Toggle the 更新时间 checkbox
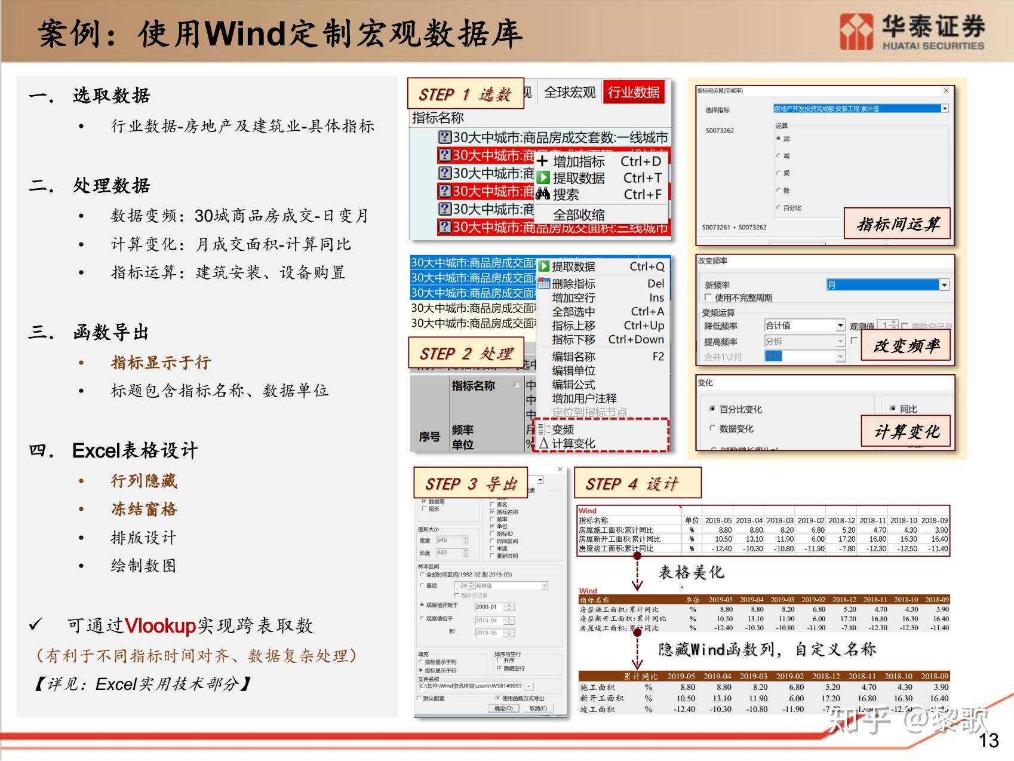 (x=492, y=556)
